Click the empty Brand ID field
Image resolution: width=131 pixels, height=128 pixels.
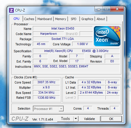point(86,34)
